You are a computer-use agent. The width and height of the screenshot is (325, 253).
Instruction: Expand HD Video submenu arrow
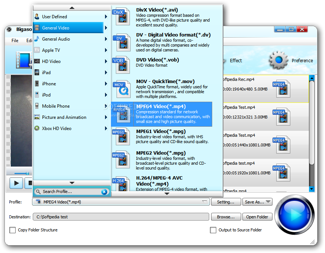(106, 61)
